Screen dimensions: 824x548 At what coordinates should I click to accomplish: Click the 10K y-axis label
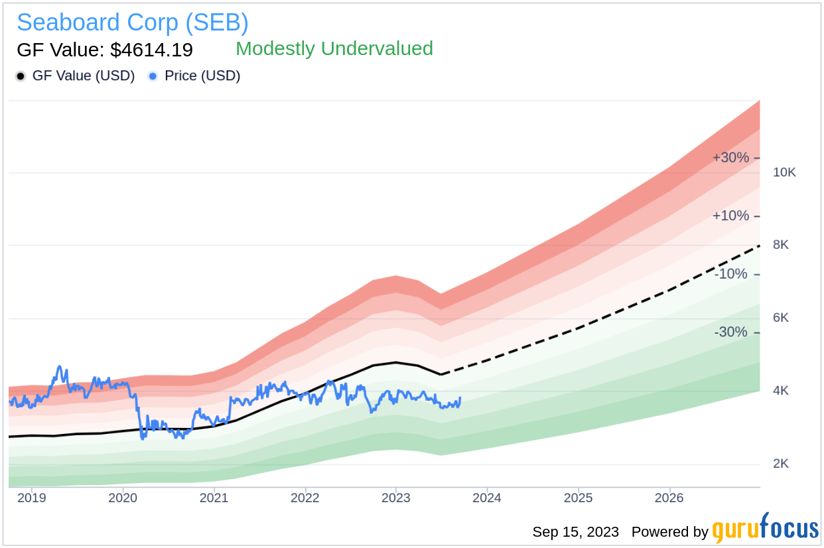pos(784,172)
